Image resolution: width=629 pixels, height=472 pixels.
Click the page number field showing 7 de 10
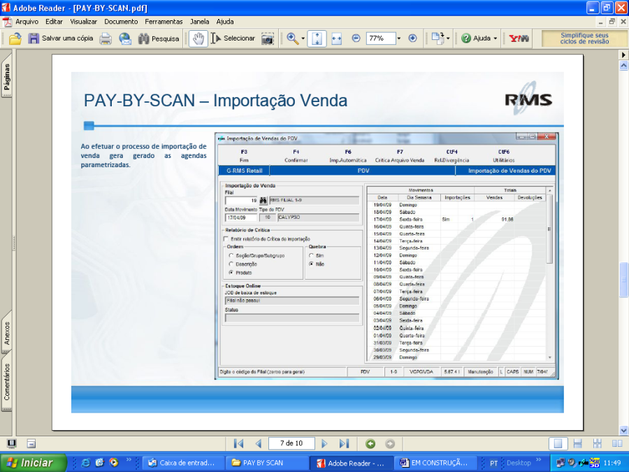click(291, 443)
